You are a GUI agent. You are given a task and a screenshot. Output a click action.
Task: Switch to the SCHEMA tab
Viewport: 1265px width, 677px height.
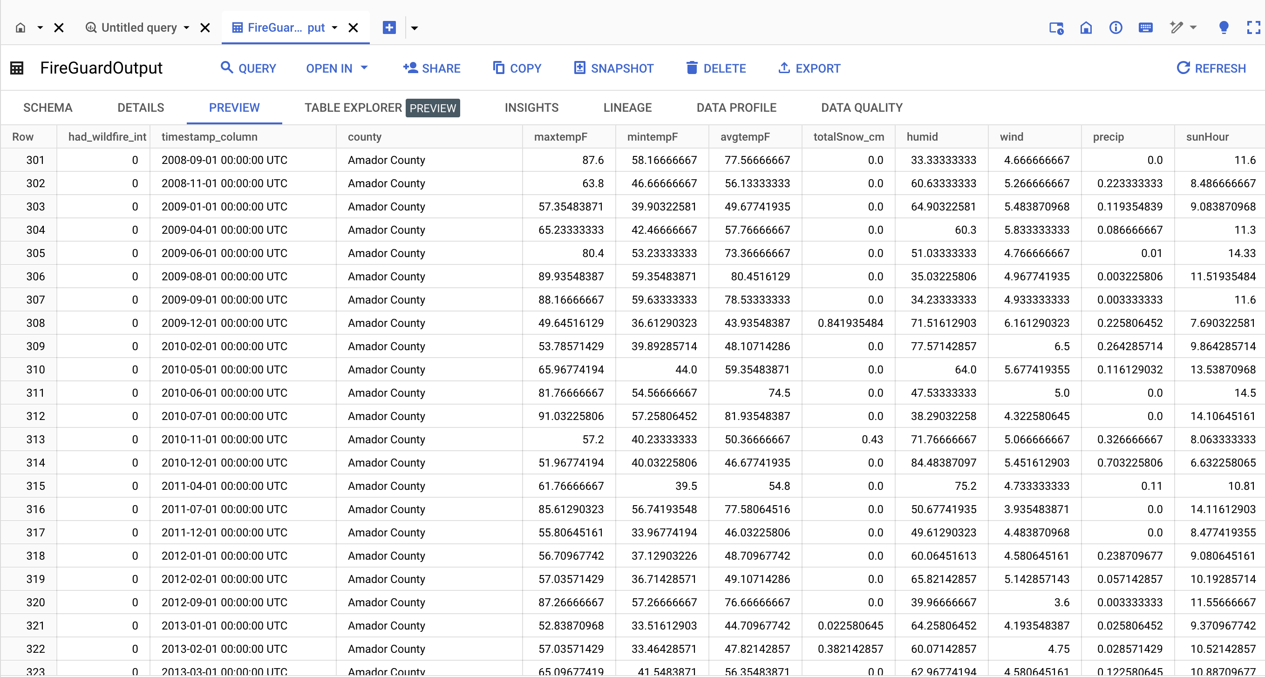[x=48, y=108]
